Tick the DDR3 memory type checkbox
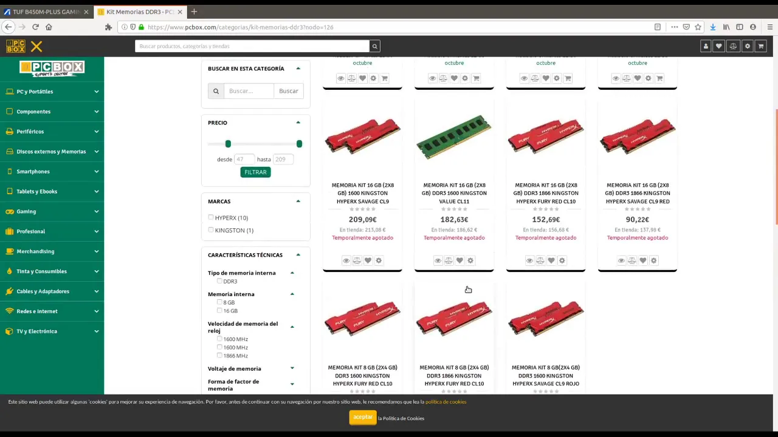The width and height of the screenshot is (778, 437). tap(219, 281)
